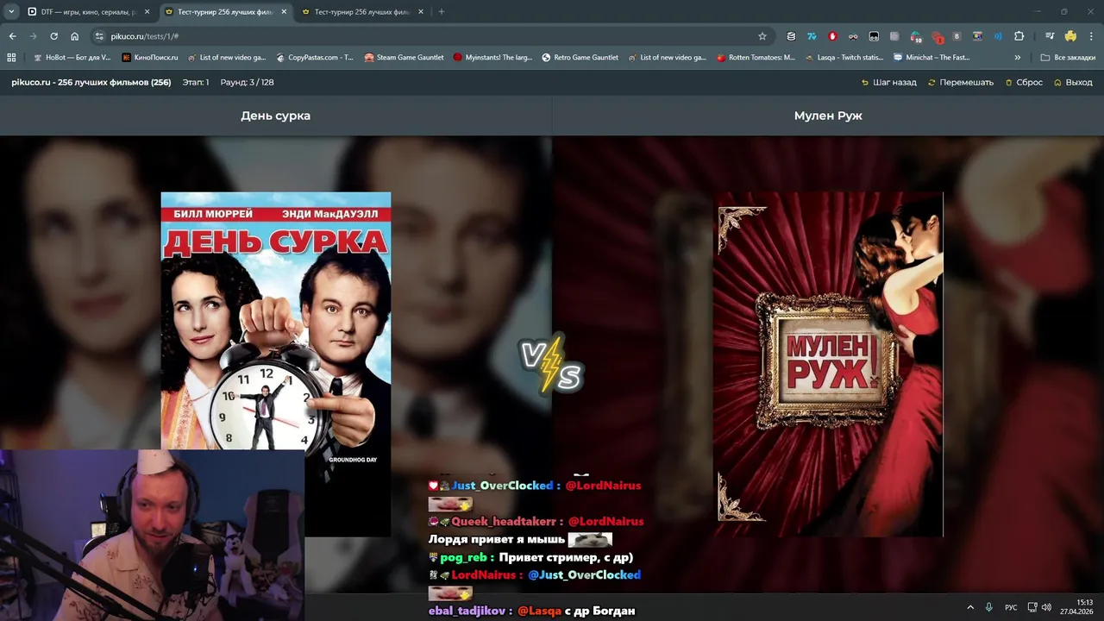1104x621 pixels.
Task: Open the browser home page icon
Action: [75, 36]
